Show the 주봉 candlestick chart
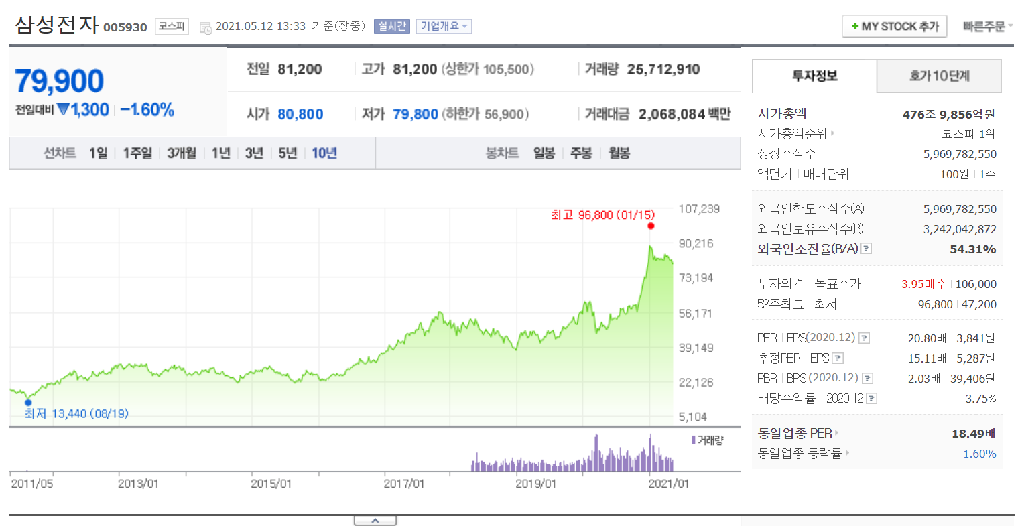 click(581, 153)
